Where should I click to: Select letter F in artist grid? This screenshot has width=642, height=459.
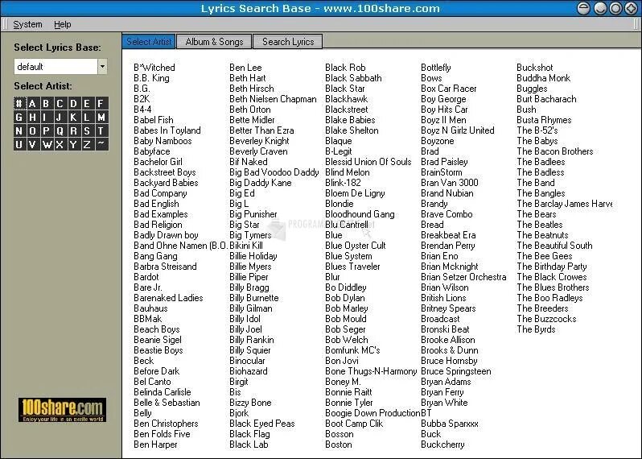point(101,103)
